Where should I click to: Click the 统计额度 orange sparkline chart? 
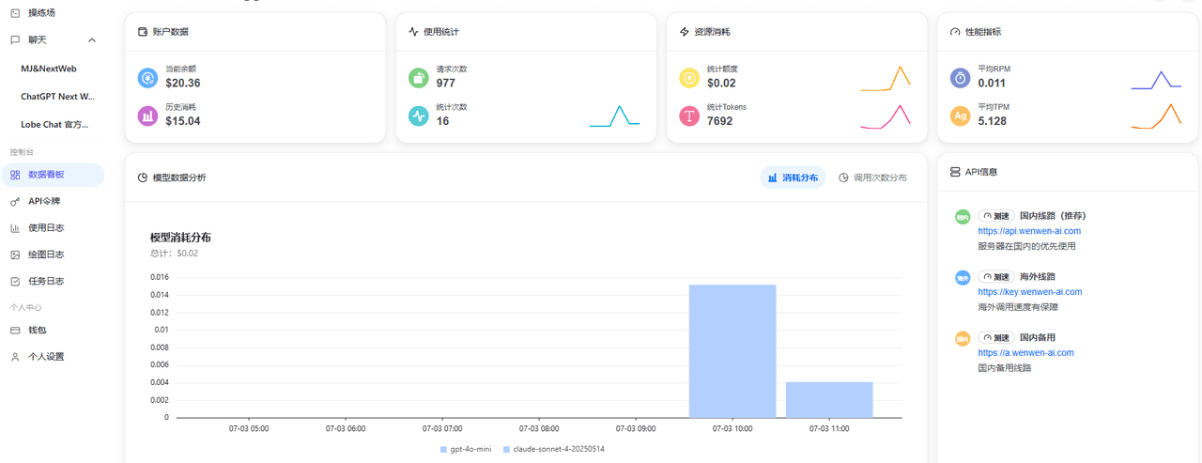tap(886, 78)
